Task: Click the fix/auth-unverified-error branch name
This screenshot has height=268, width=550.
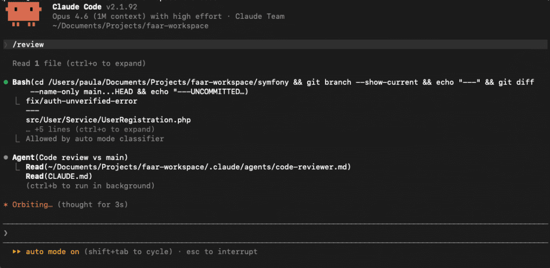Action: 81,101
